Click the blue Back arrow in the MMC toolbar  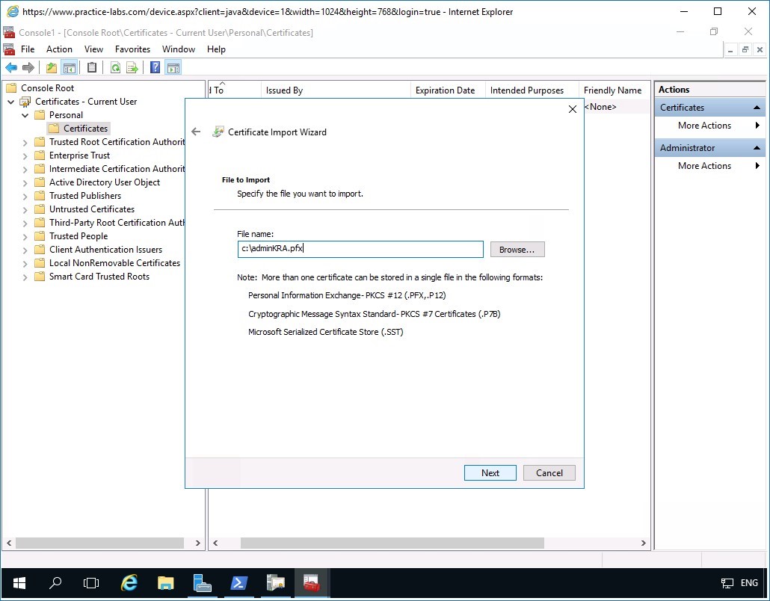[x=11, y=68]
